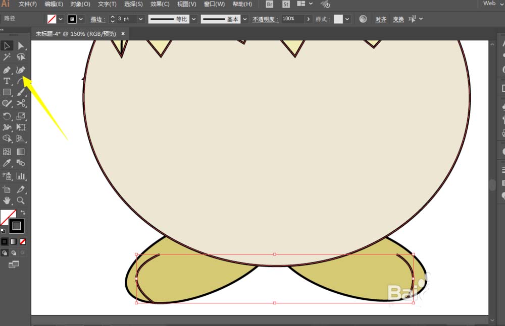
Task: Click the GPU performance rocket icon
Action: (x=325, y=4)
